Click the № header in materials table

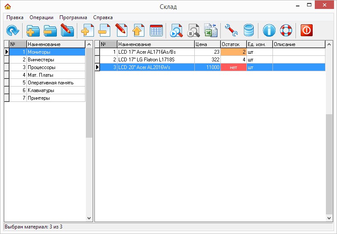coord(108,44)
